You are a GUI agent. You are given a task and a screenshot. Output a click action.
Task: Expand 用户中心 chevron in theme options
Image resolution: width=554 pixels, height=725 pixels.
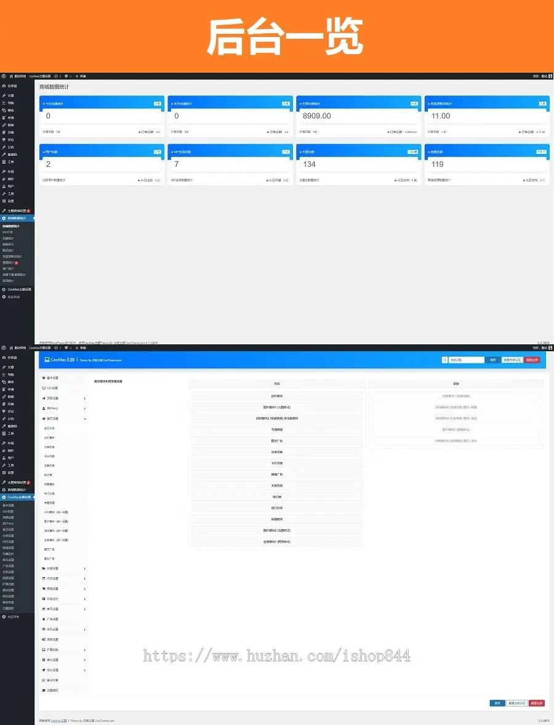pyautogui.click(x=84, y=408)
